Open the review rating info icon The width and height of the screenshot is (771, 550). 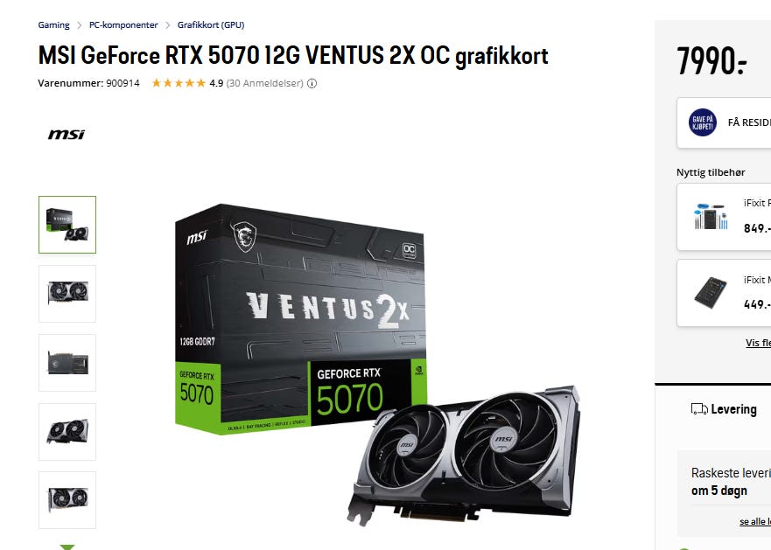coord(312,84)
